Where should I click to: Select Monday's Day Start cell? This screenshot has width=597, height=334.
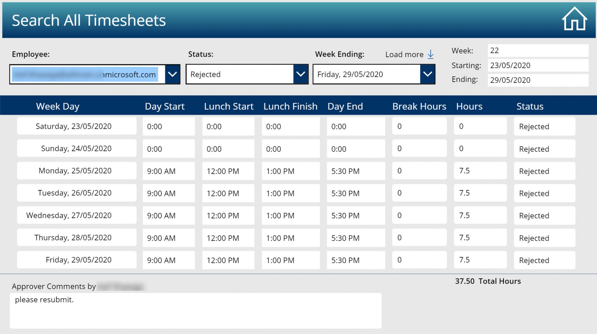(168, 171)
